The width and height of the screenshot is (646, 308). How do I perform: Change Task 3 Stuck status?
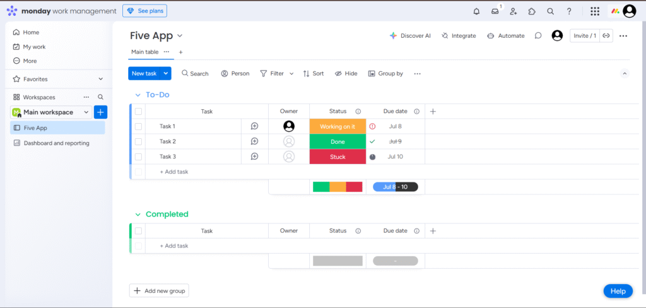338,157
